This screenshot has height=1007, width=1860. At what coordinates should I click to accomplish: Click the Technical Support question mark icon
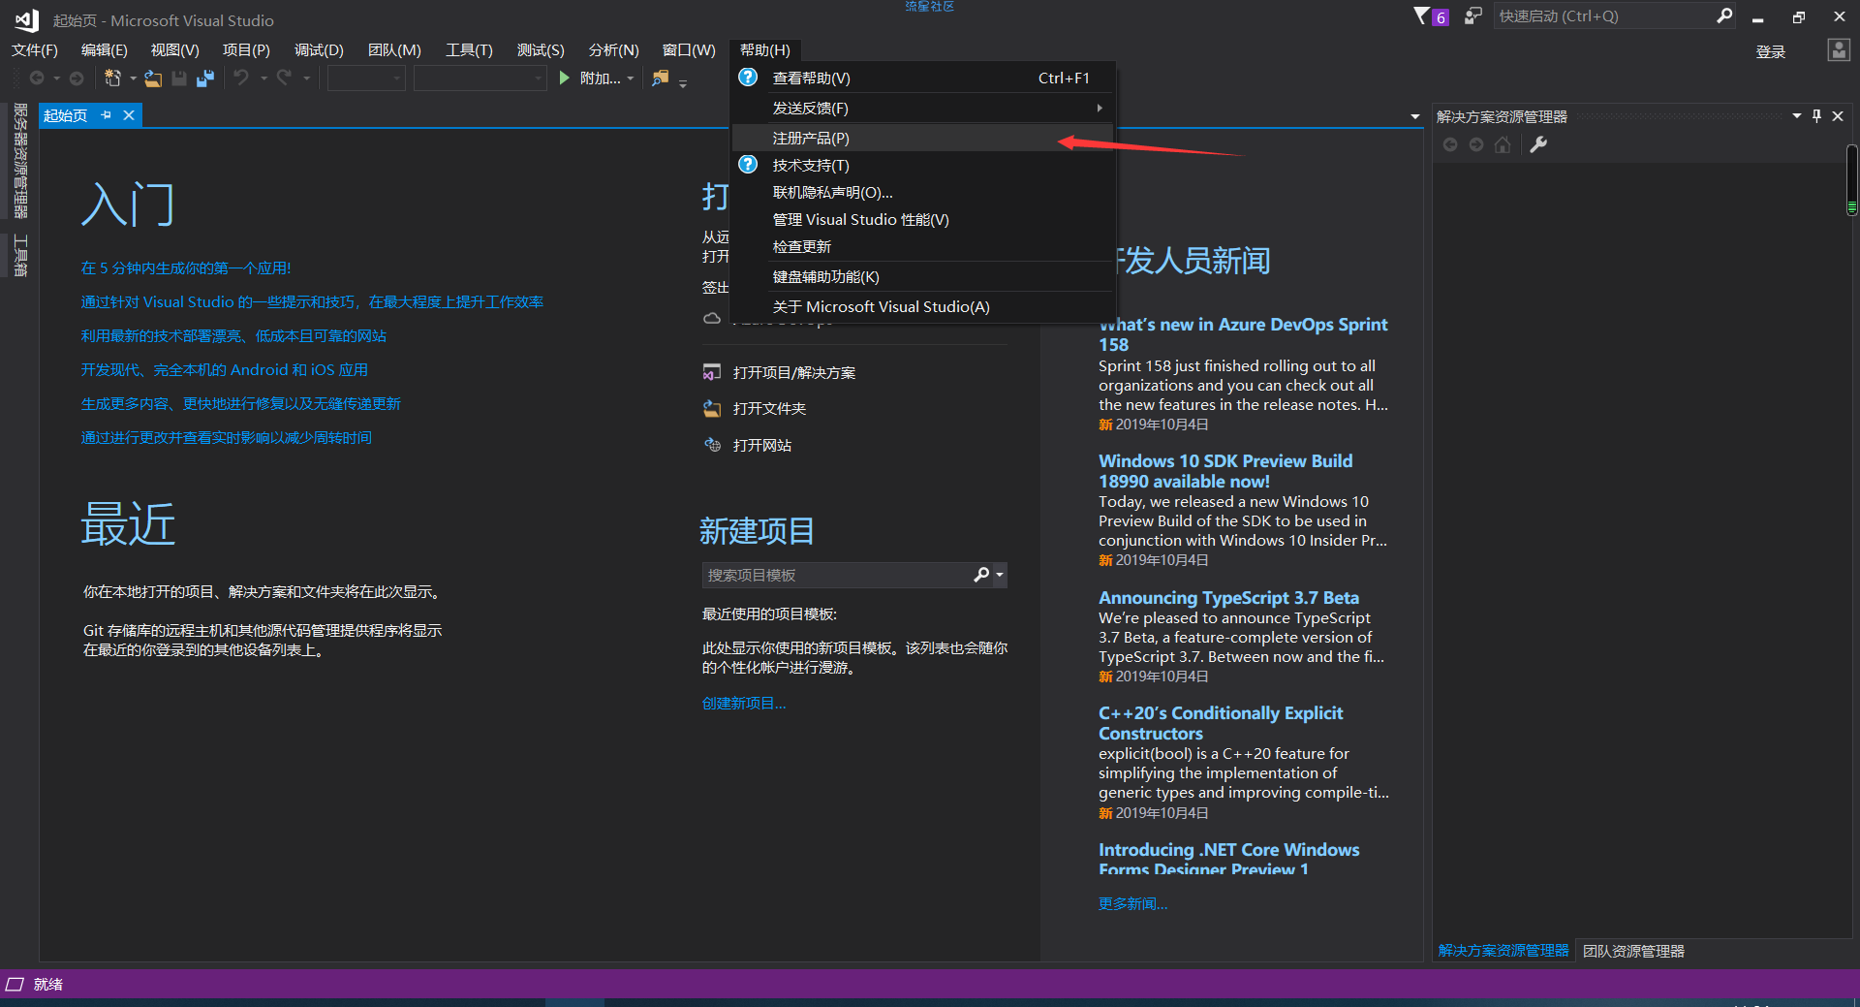[748, 165]
